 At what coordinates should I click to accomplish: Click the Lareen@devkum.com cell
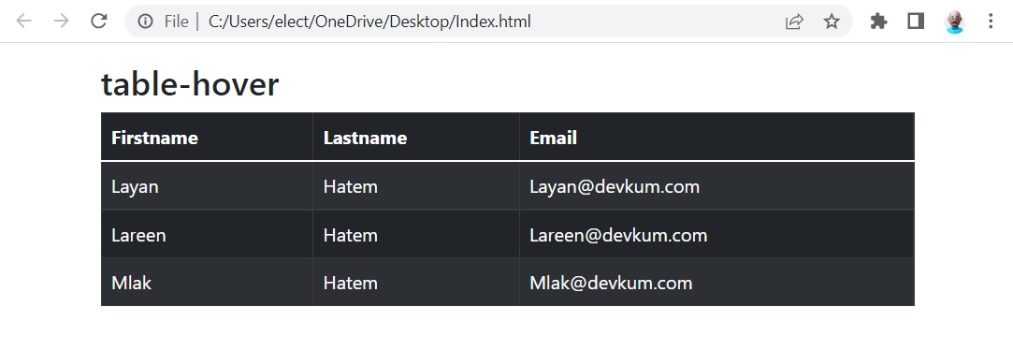coord(717,235)
